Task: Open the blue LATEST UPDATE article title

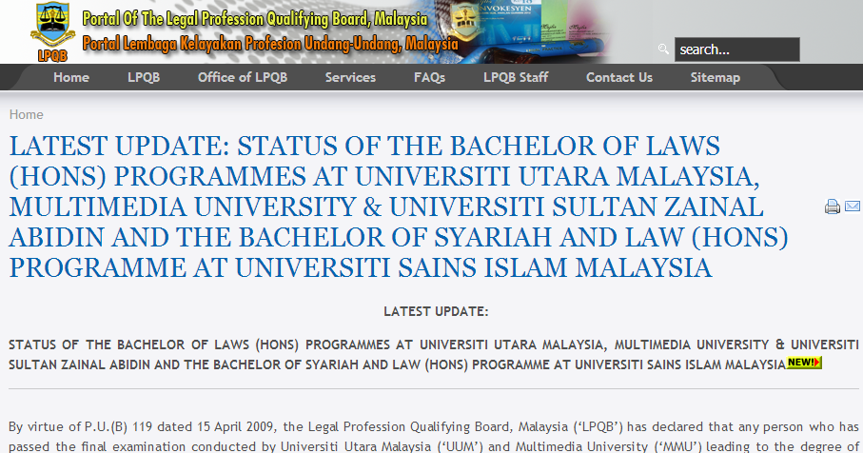Action: click(x=399, y=207)
